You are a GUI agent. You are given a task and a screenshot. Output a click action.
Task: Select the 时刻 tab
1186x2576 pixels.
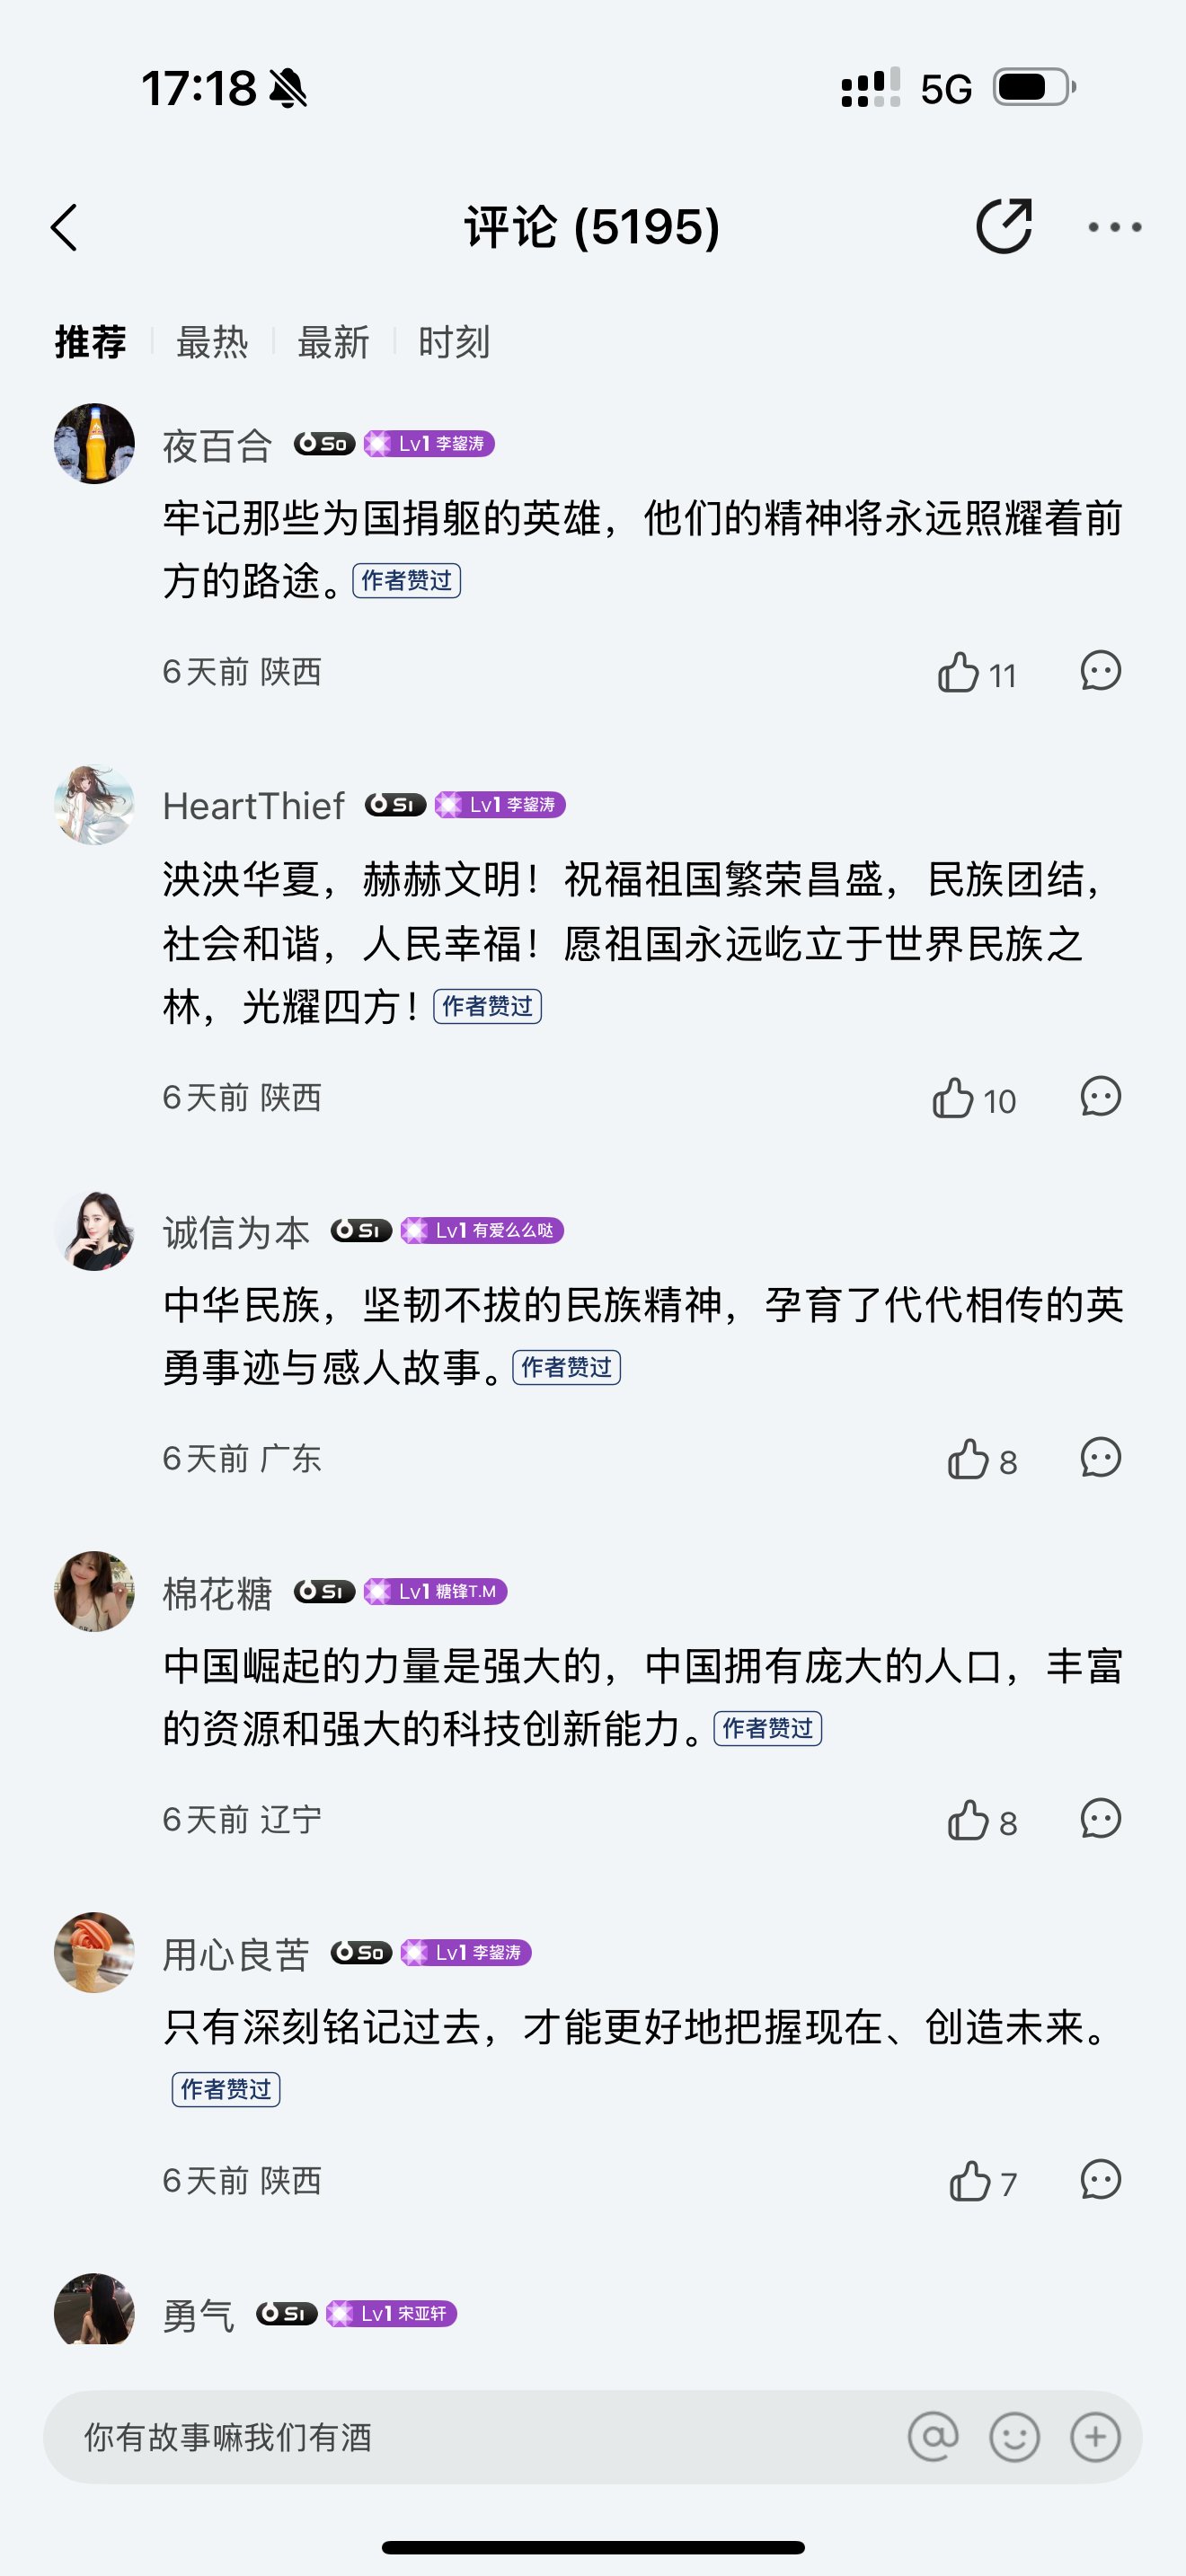[454, 342]
